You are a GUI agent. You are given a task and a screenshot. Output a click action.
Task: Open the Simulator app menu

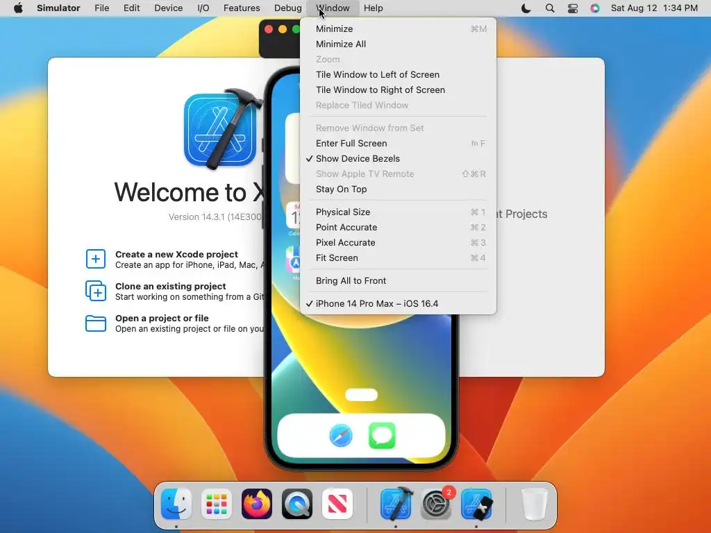tap(58, 8)
